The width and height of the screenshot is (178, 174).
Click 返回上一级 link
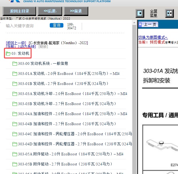click(x=16, y=43)
